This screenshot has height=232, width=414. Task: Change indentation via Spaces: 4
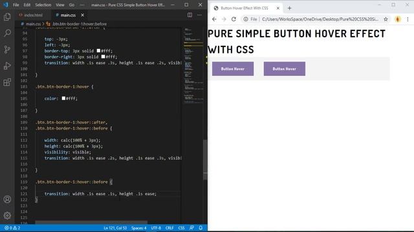139,227
